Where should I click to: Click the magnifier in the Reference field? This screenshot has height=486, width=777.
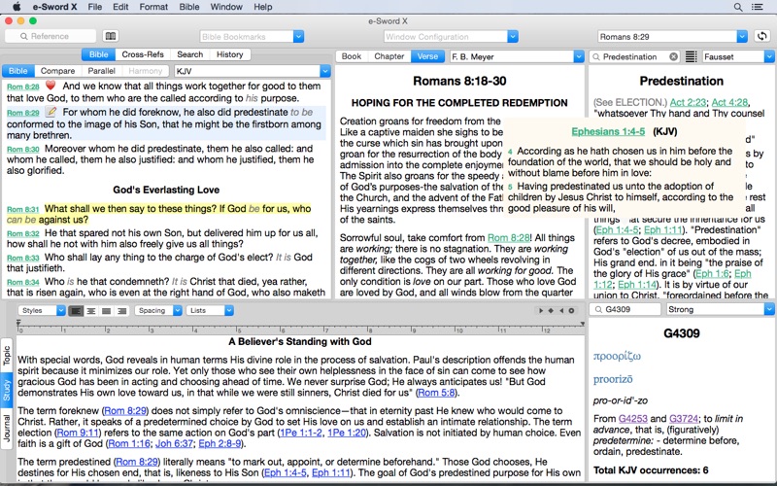23,36
